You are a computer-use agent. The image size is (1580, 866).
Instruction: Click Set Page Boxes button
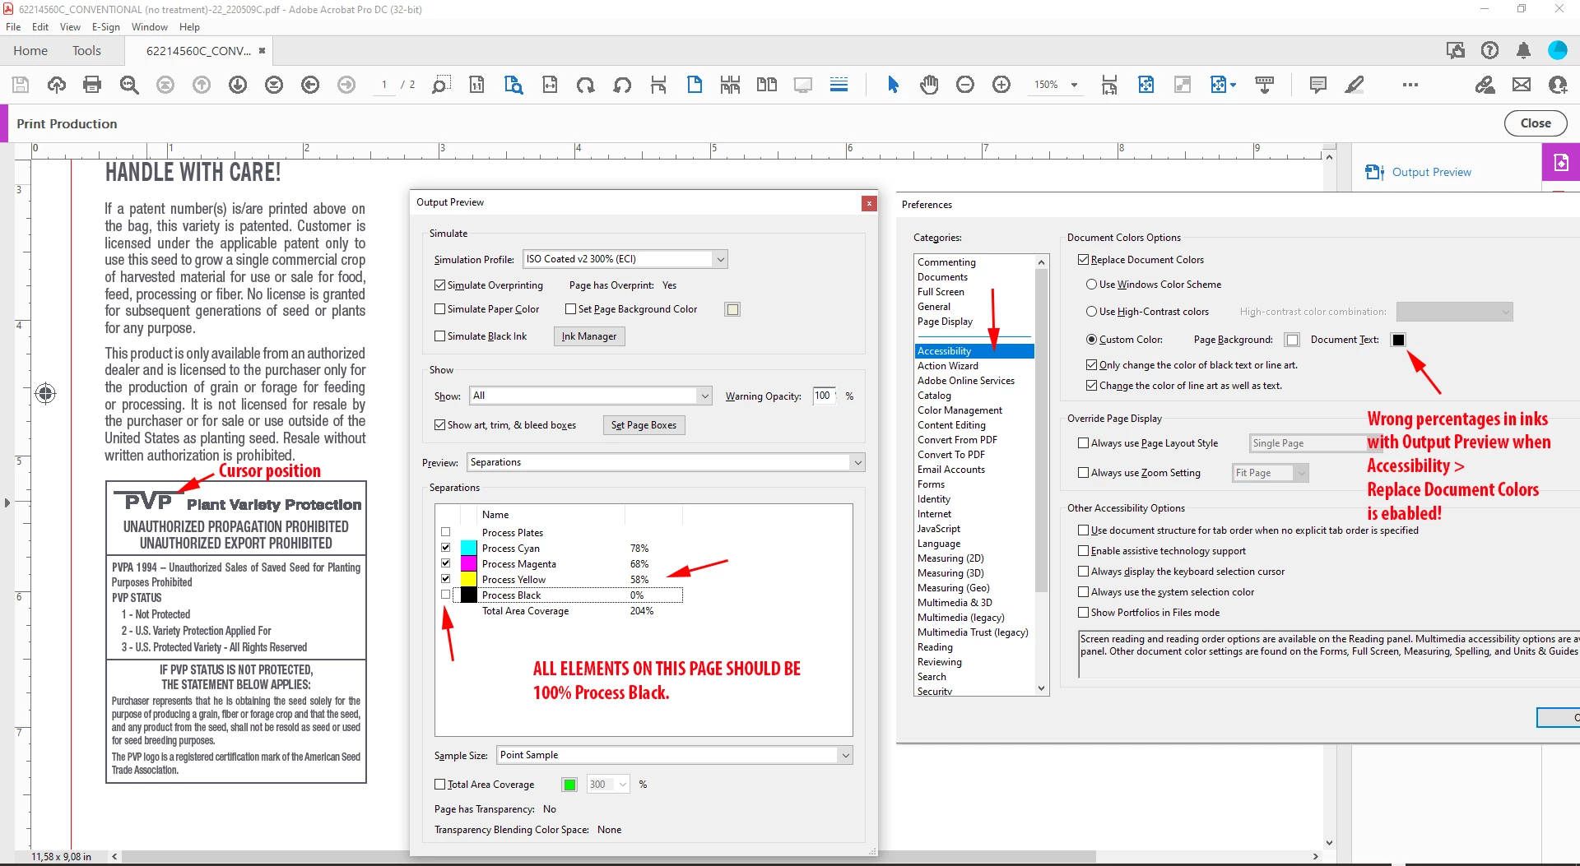point(644,425)
